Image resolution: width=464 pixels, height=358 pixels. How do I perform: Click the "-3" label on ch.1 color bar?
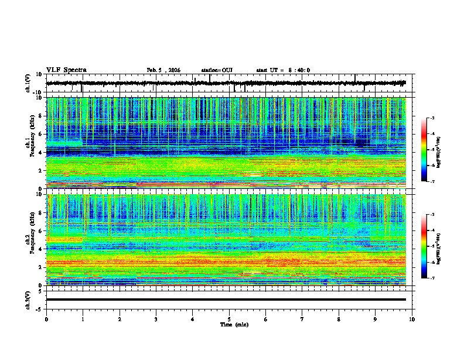tap(432, 118)
